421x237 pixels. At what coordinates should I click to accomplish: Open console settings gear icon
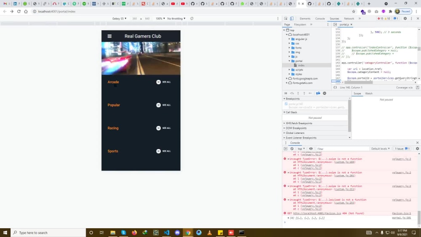click(x=417, y=149)
